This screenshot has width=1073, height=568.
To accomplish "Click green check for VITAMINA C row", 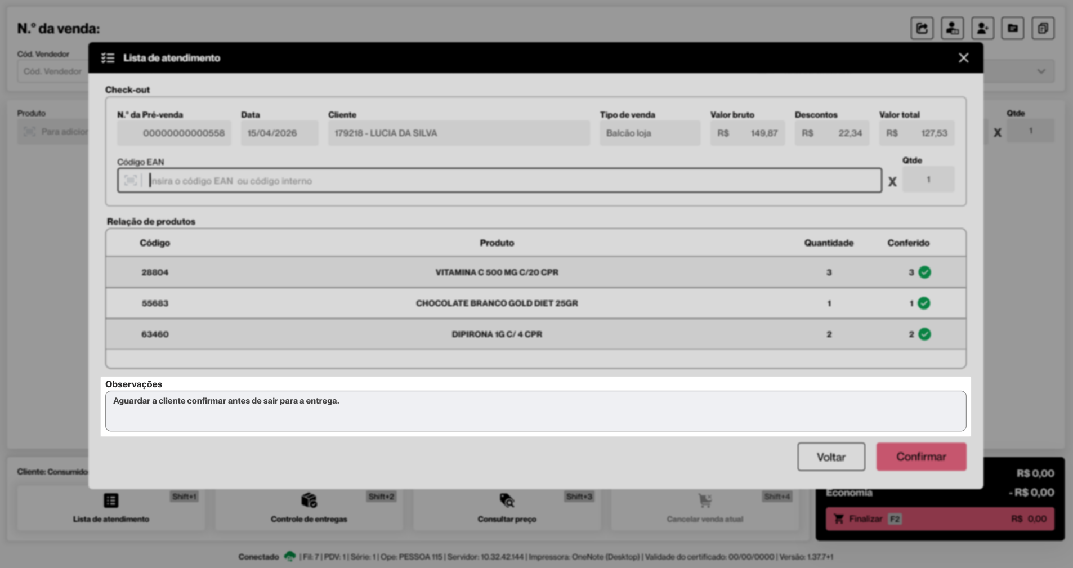I will pyautogui.click(x=924, y=272).
